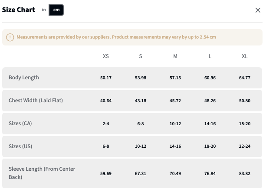This screenshot has height=195, width=266.
Task: Click the XS body length value 50.17
Action: 106,78
